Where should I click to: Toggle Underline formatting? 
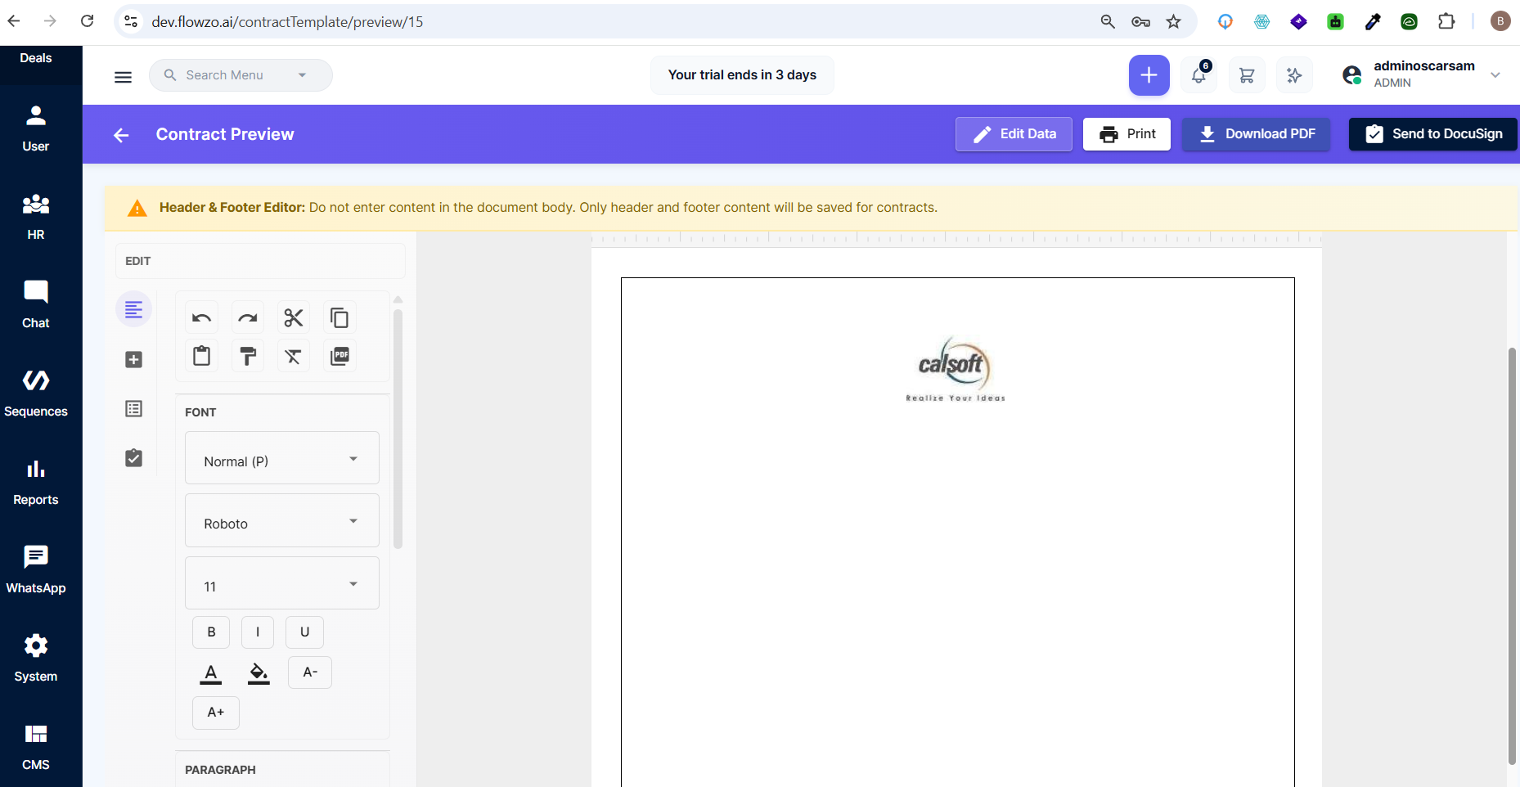[304, 632]
